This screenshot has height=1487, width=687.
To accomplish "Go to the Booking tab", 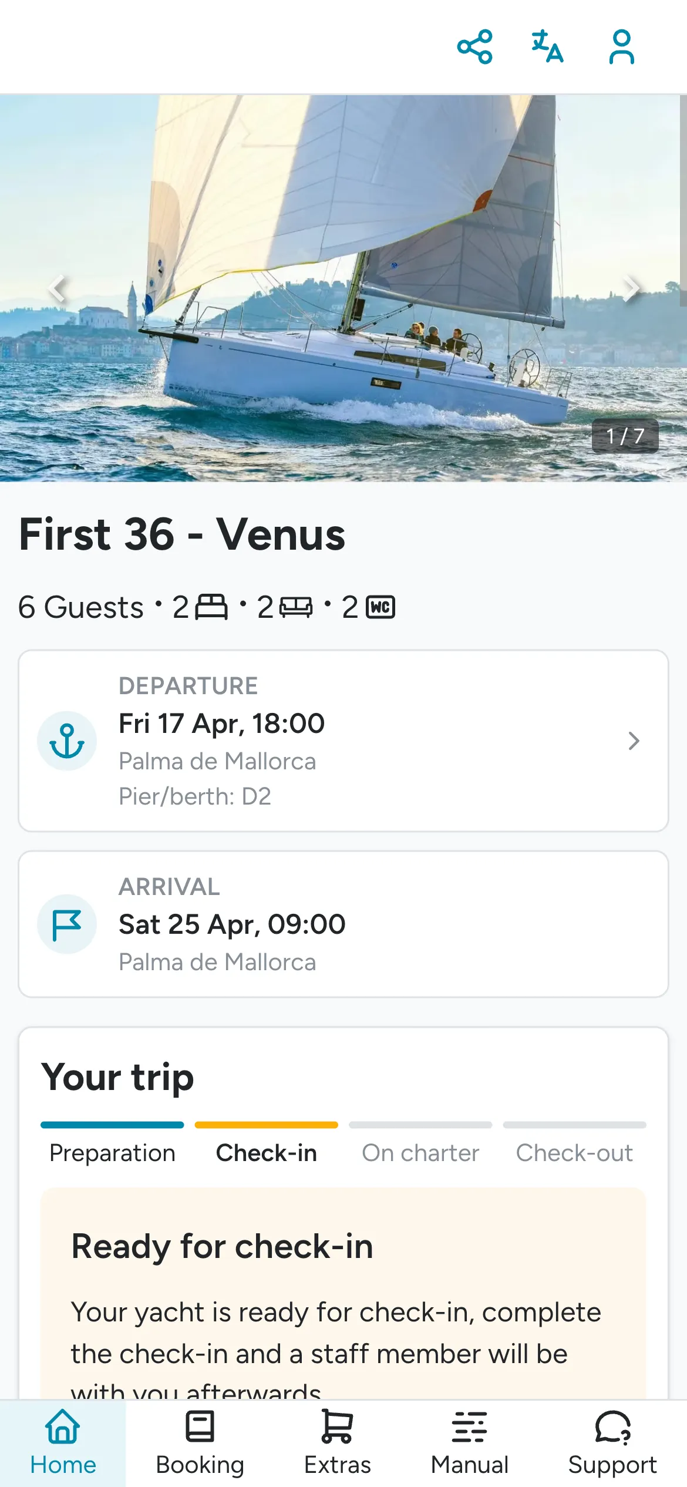I will point(200,1443).
